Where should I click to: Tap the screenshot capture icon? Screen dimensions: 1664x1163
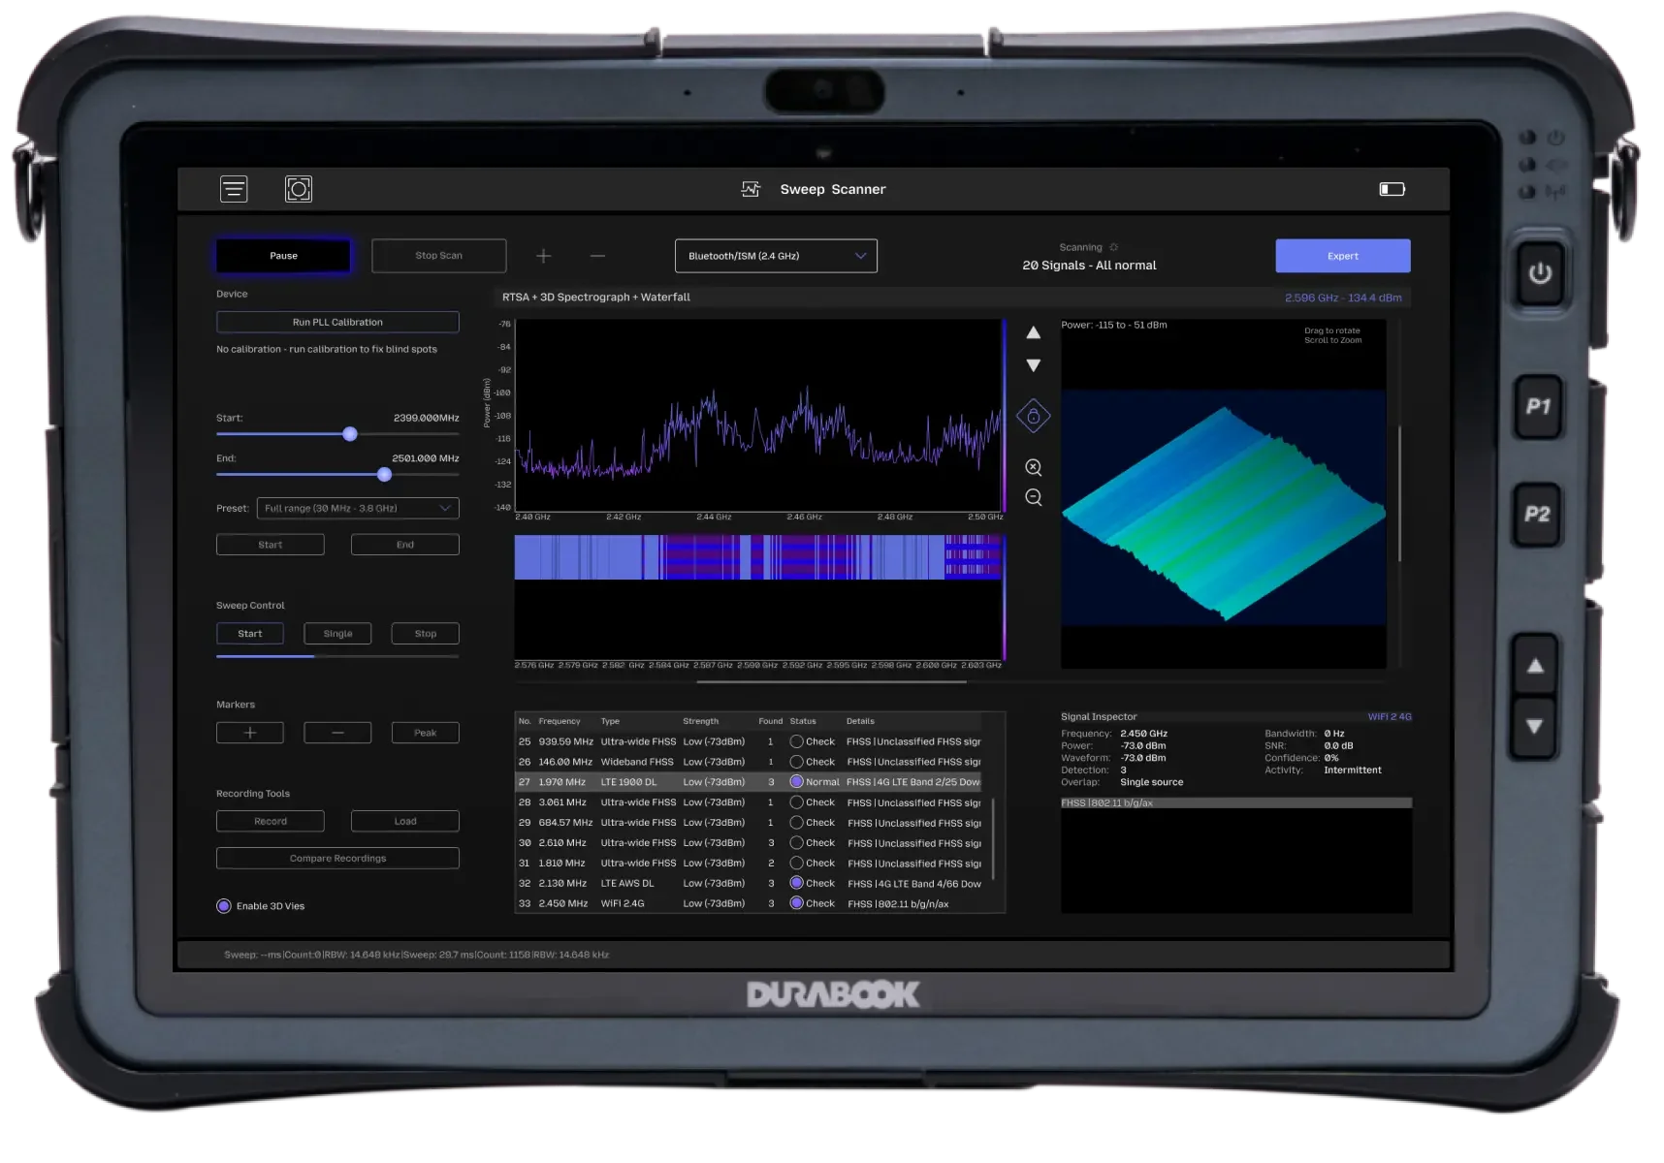click(x=299, y=189)
